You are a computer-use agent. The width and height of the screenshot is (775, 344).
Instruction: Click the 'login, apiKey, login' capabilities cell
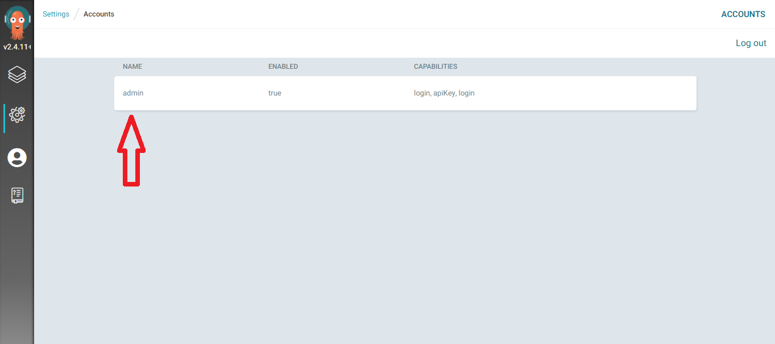click(444, 93)
